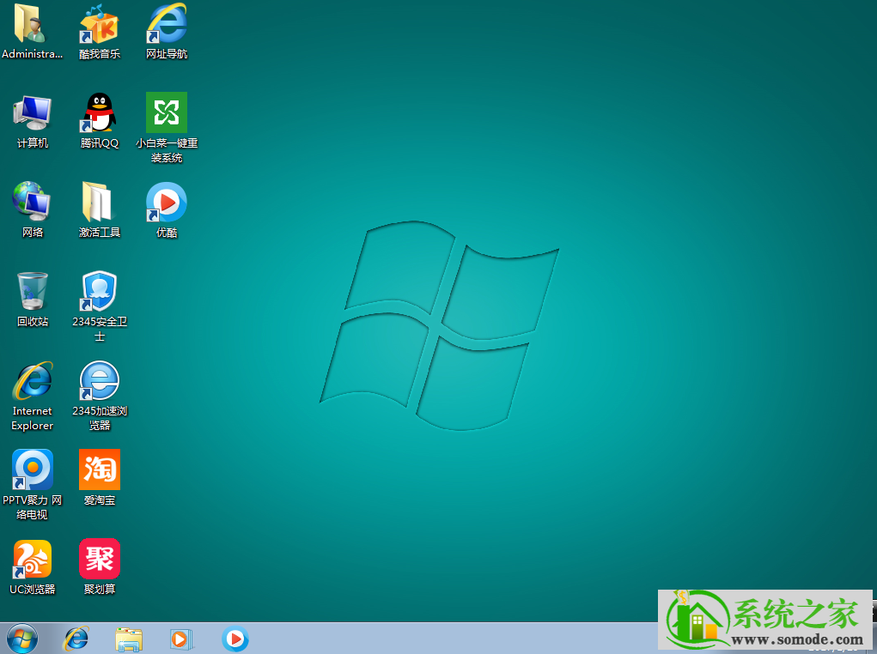Select the Internet Explorer desktop icon
The width and height of the screenshot is (877, 654).
pyautogui.click(x=33, y=381)
